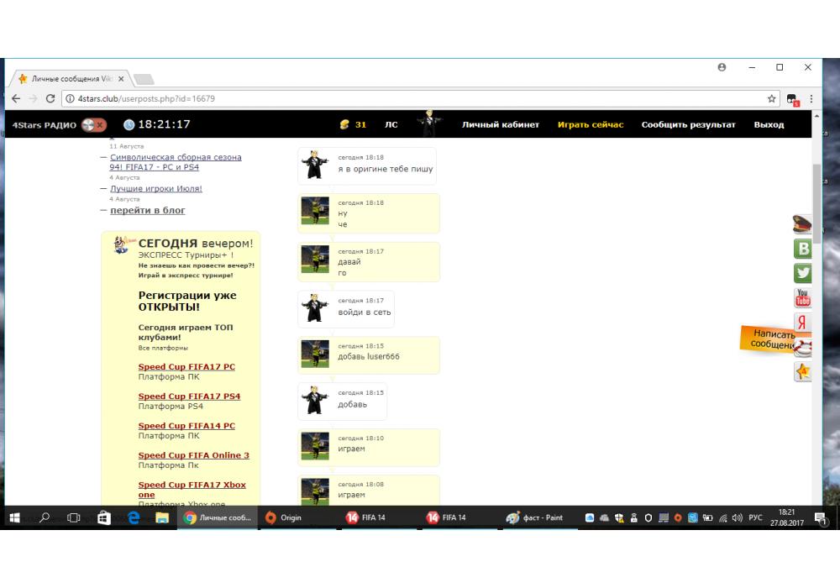Screen dimensions: 840x588
Task: Click the Yandex 'Я' sidebar icon
Action: tap(803, 323)
